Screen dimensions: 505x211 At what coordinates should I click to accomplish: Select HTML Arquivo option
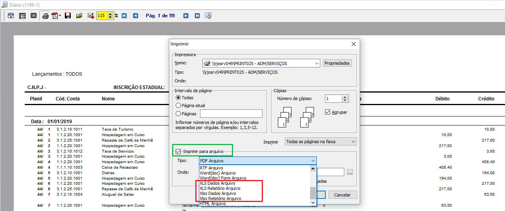(254, 204)
